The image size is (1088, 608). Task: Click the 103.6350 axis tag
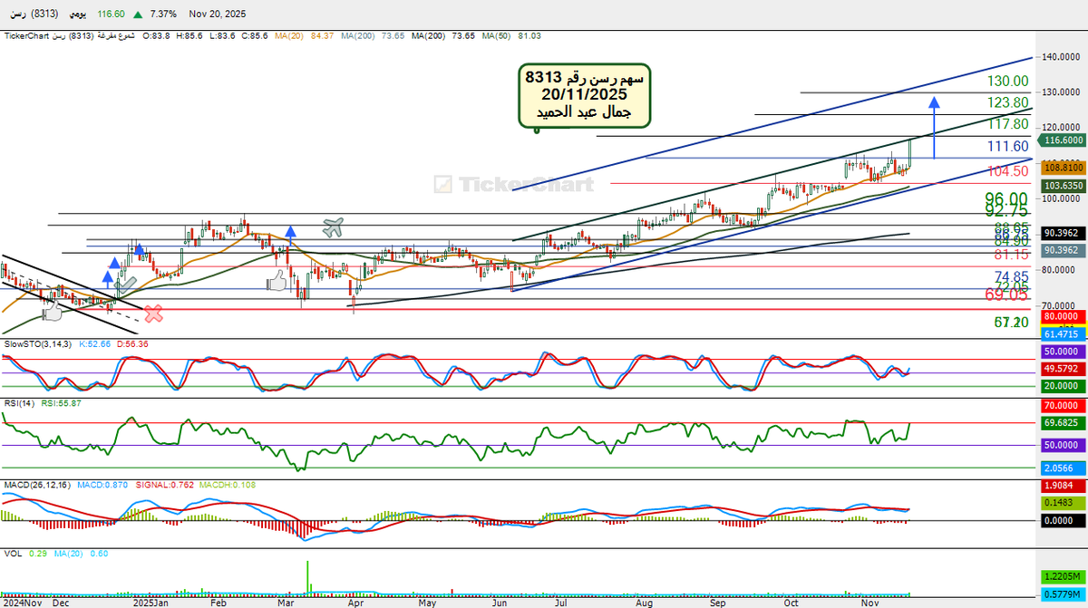click(x=1063, y=185)
